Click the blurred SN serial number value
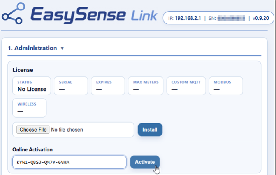Viewport: 276px width, 175px height. pyautogui.click(x=231, y=18)
